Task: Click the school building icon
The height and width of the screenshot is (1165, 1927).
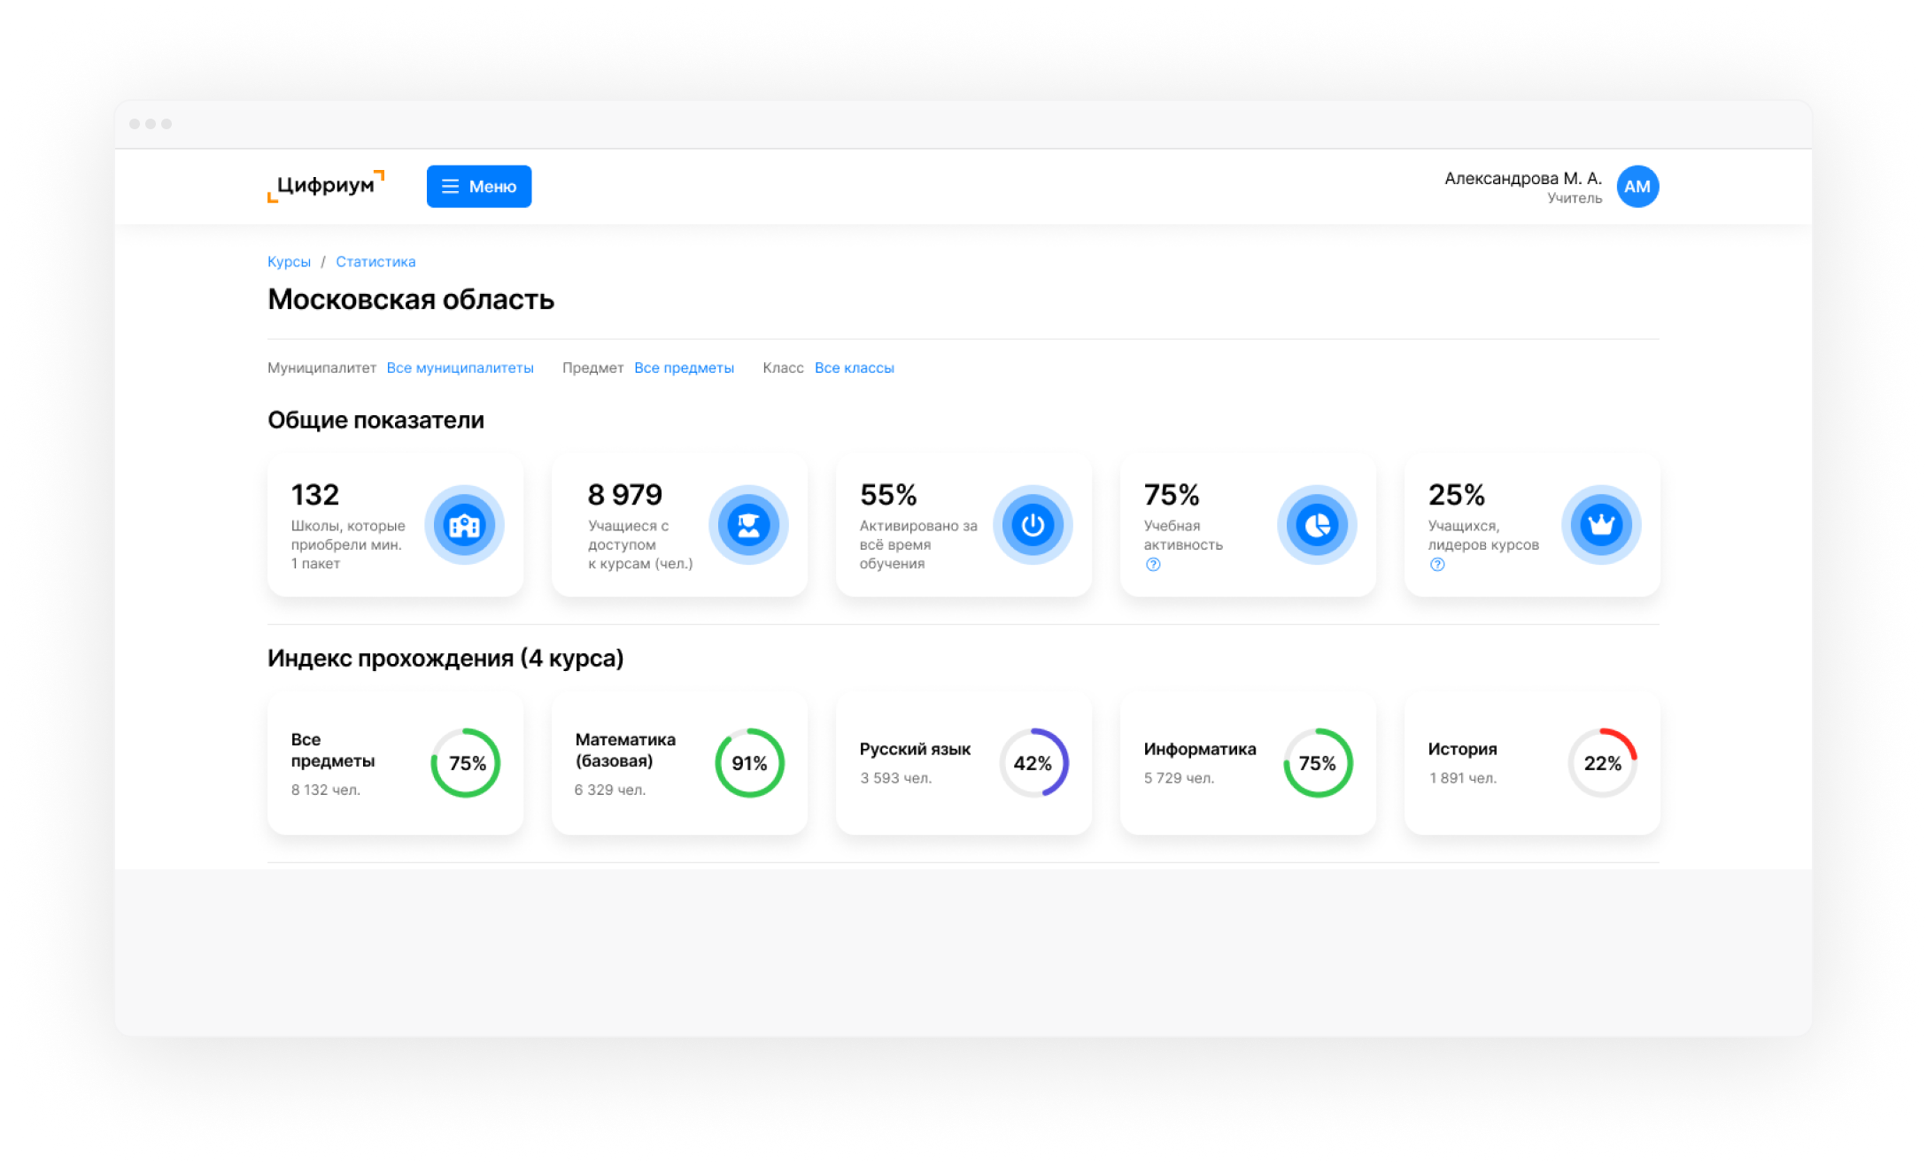Action: [464, 525]
